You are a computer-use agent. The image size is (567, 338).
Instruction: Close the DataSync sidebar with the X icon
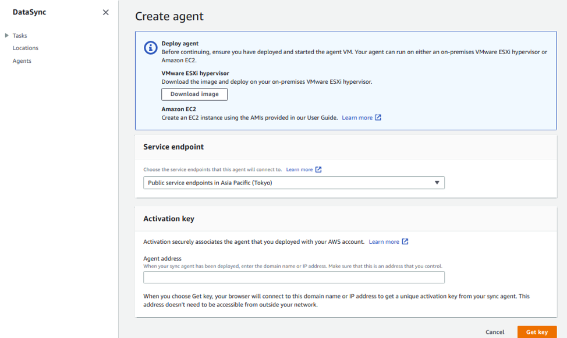click(x=105, y=12)
